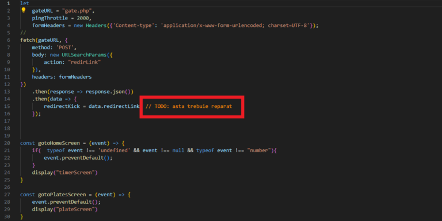Image resolution: width=442 pixels, height=221 pixels.
Task: Click the URLSearchParams class name
Action: 84,55
